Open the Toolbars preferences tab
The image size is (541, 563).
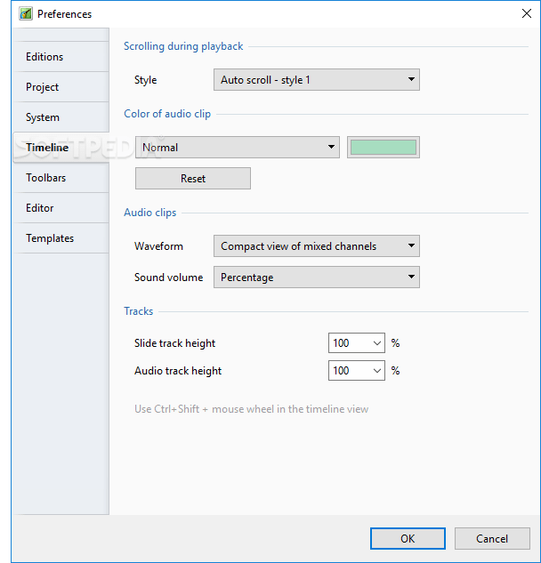tap(61, 178)
